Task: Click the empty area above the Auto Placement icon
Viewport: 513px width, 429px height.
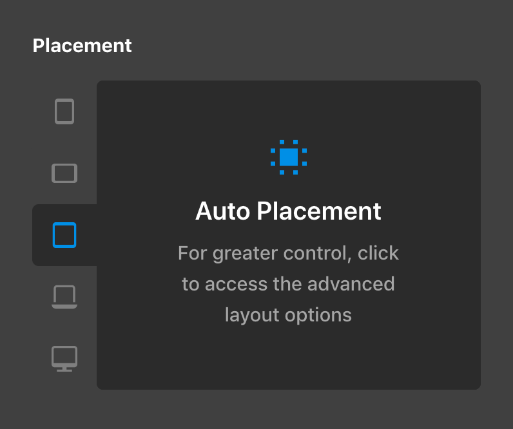Action: click(289, 110)
